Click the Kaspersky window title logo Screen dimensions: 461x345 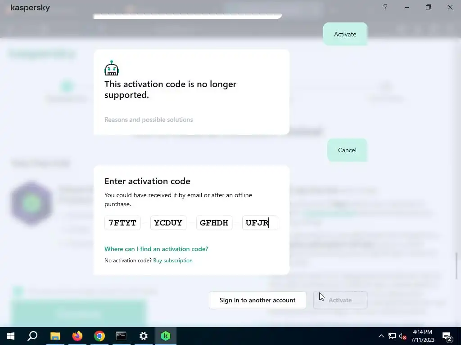[x=30, y=8]
